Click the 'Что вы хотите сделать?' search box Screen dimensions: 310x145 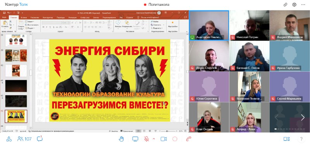pos(150,17)
